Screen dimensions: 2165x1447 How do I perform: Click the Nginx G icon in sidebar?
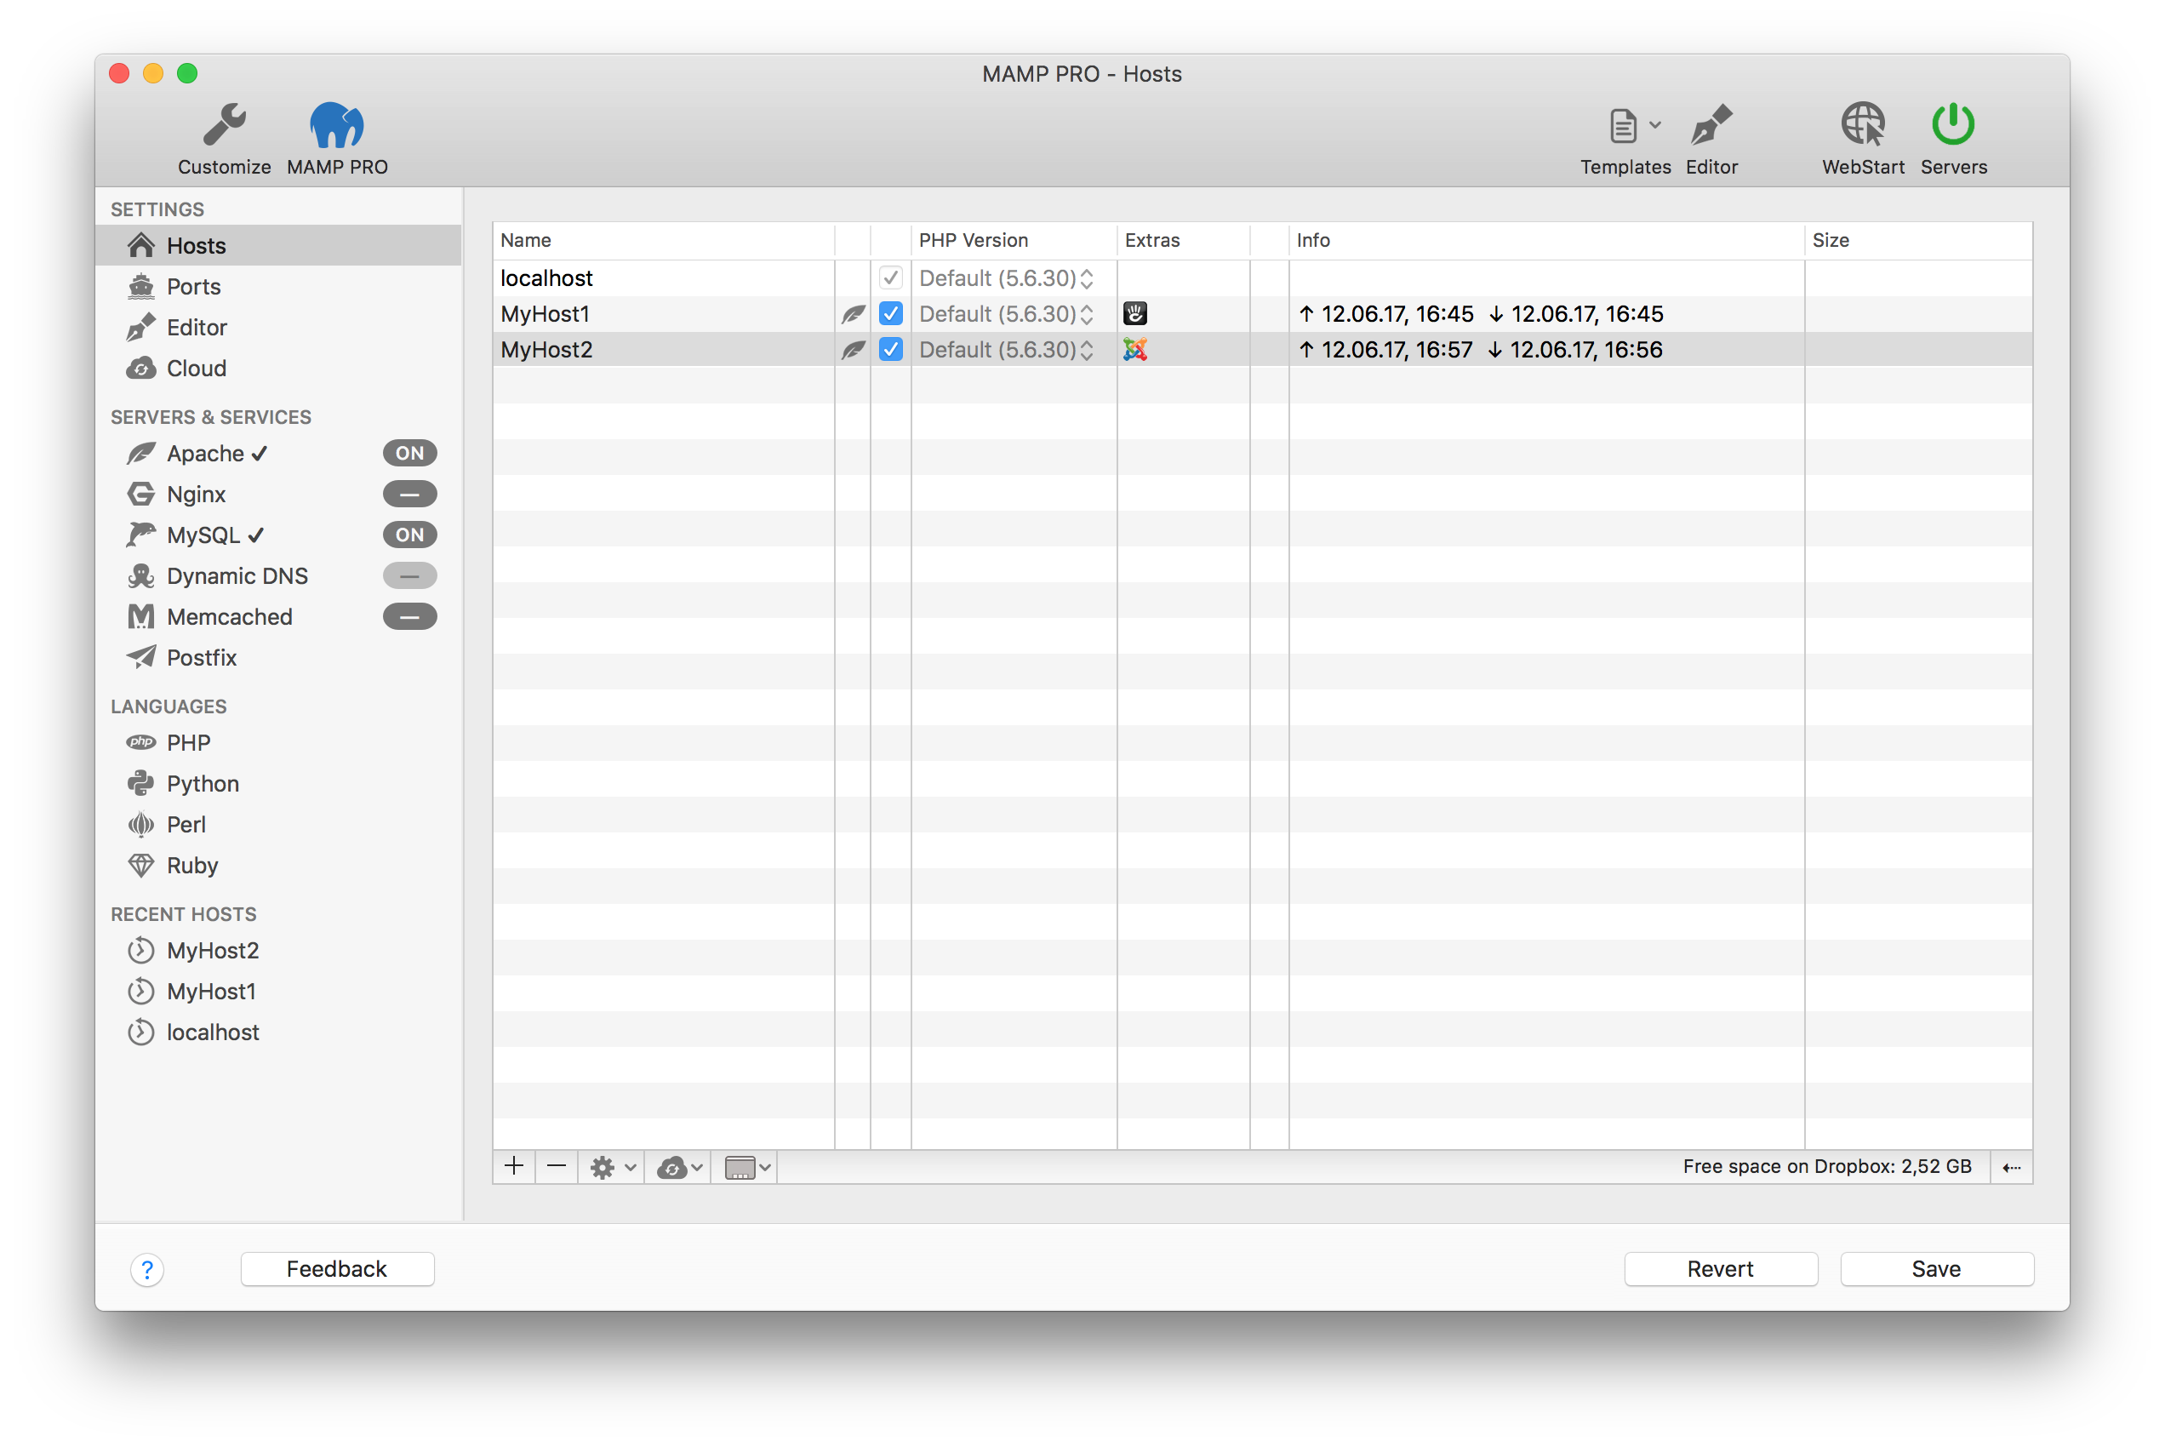[x=140, y=494]
